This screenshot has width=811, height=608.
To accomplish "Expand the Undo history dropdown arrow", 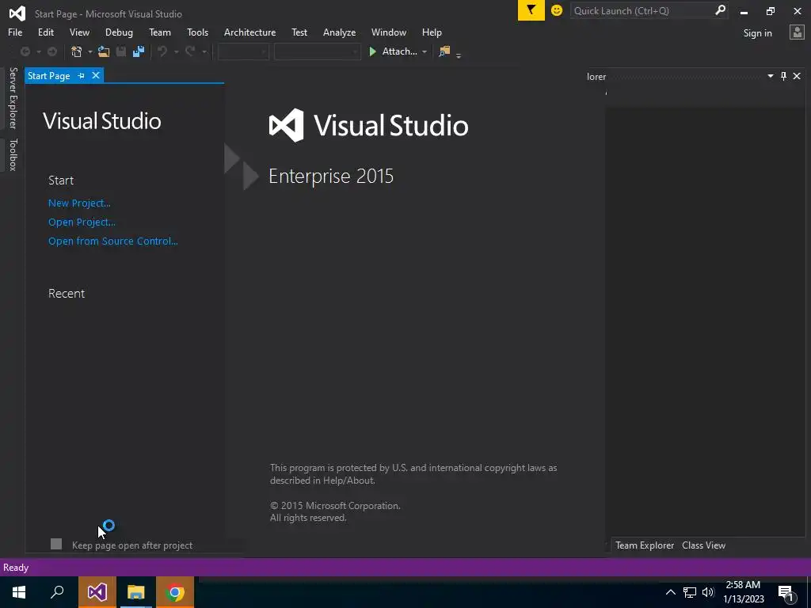I will coord(176,51).
